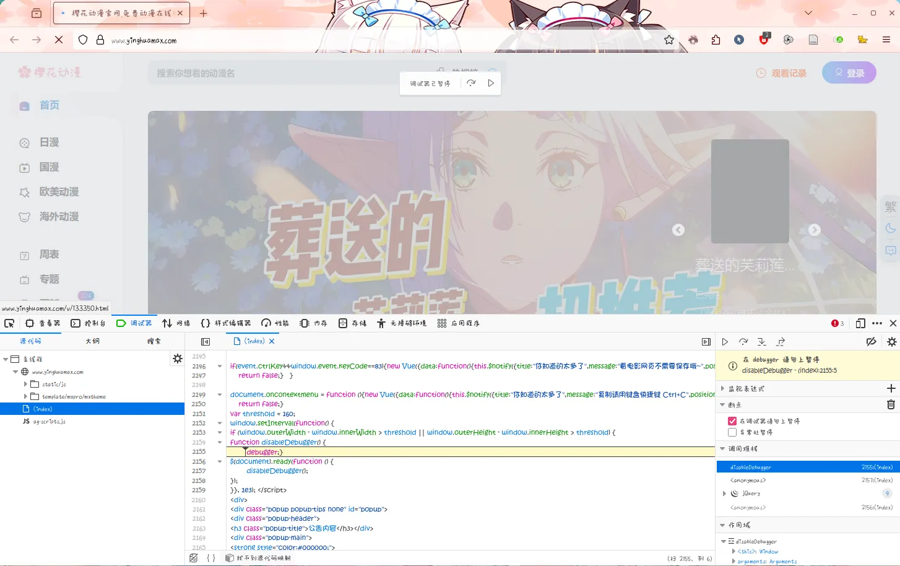Collapse the sources pane toggle icon
900x566 pixels.
(206, 342)
